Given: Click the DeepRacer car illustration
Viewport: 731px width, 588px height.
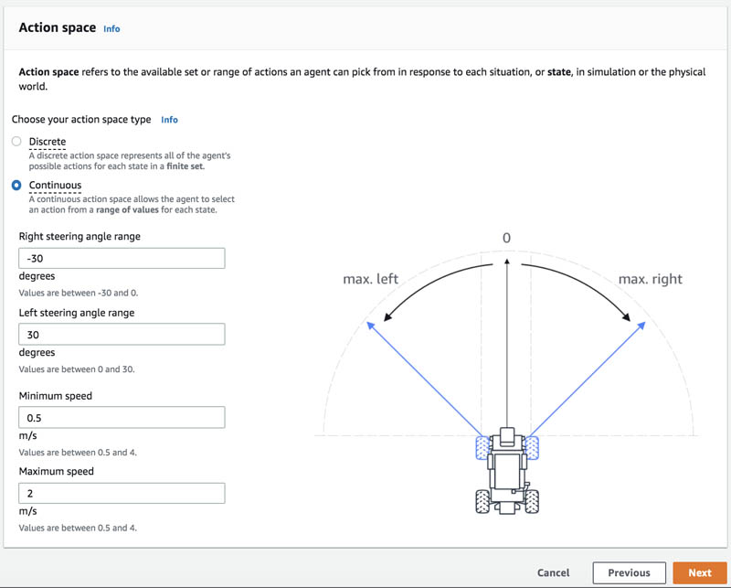Looking at the screenshot, I should click(x=507, y=470).
